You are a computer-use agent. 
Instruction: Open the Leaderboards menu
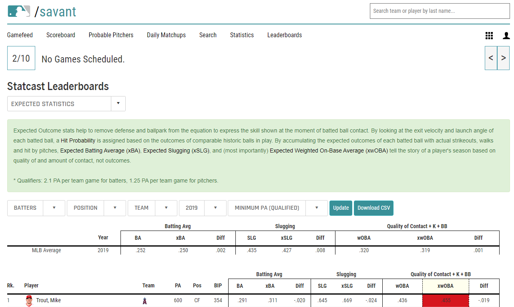(x=285, y=35)
